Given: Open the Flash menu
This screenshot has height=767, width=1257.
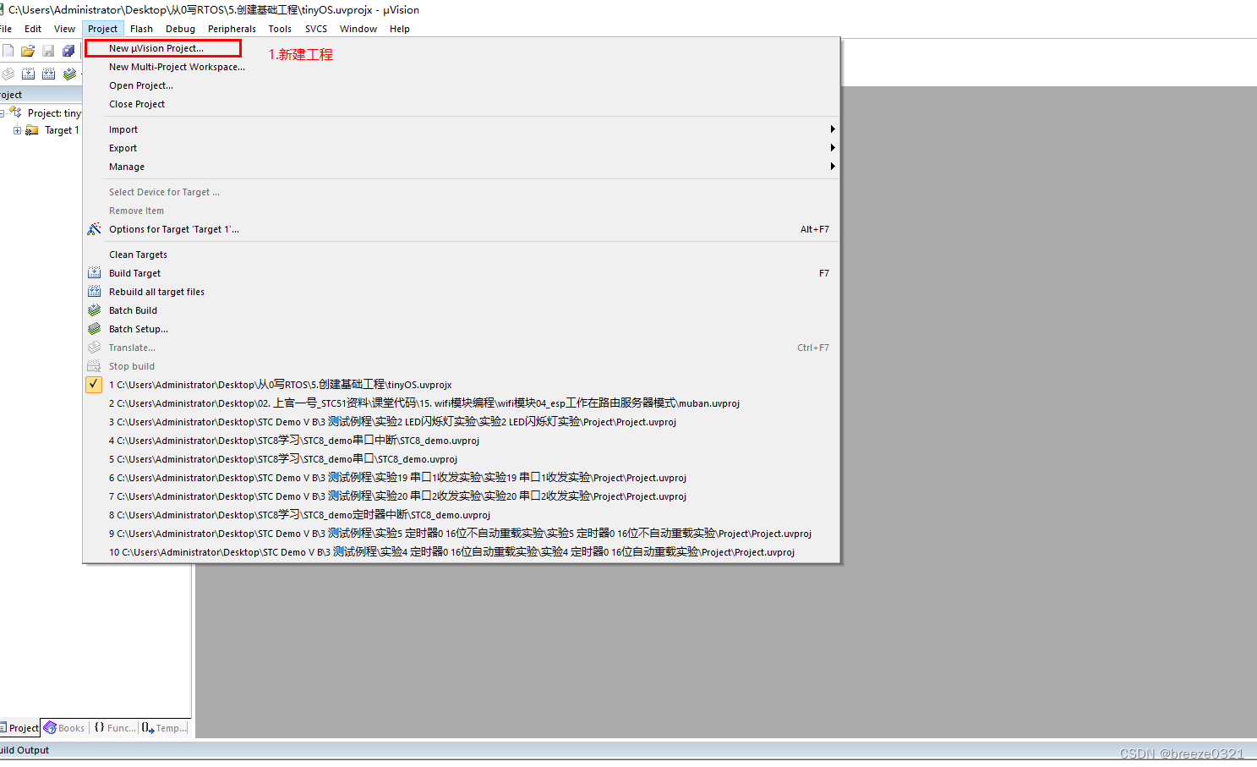Looking at the screenshot, I should tap(142, 29).
